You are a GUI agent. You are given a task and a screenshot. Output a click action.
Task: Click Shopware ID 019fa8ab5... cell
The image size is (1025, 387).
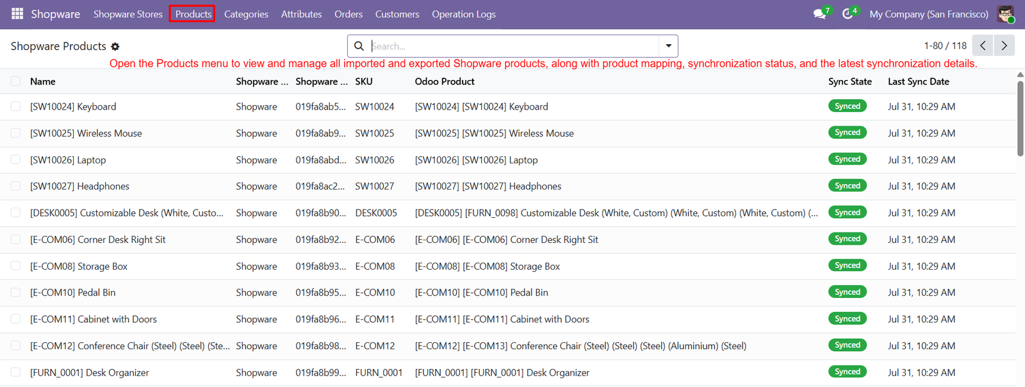coord(320,106)
